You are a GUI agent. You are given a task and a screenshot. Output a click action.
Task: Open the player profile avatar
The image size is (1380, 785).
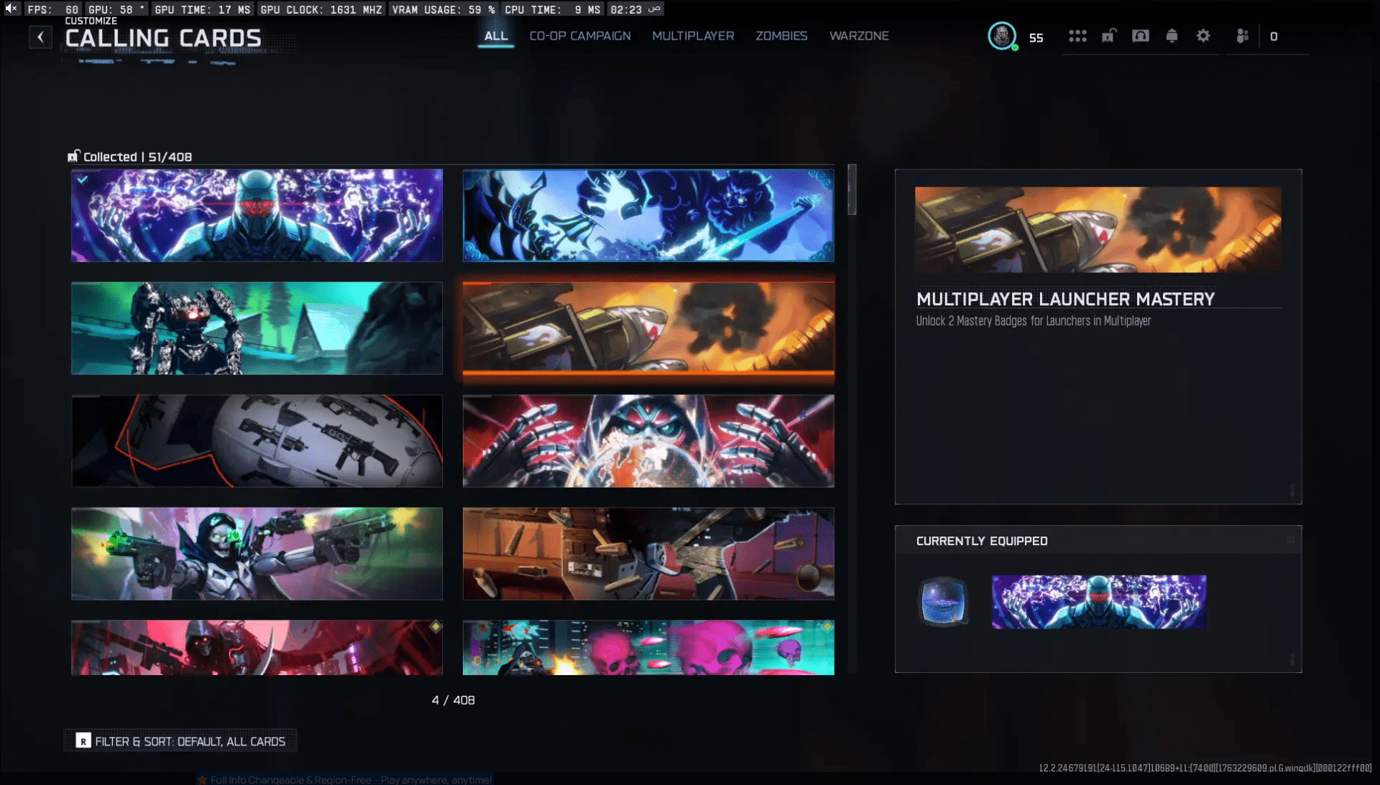(1001, 36)
